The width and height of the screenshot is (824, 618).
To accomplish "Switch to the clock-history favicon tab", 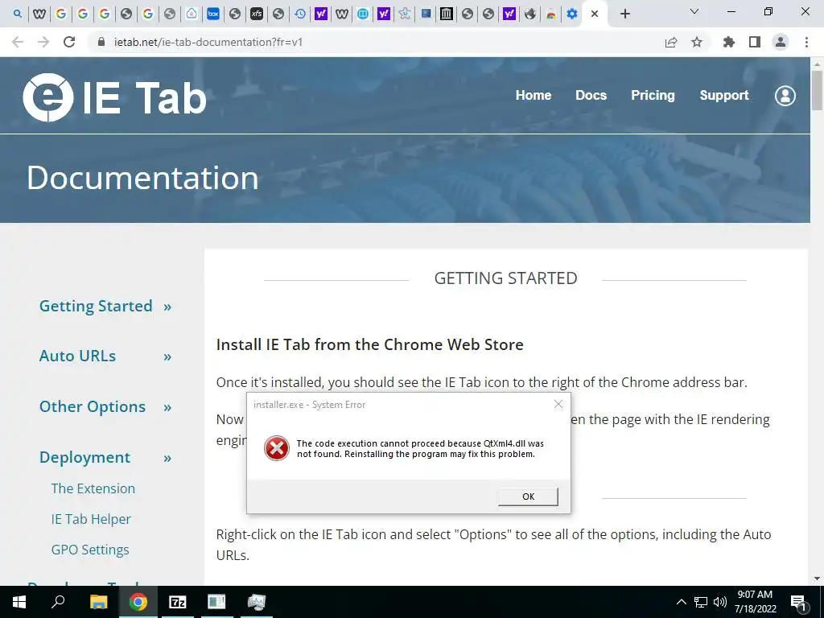I will tap(300, 14).
